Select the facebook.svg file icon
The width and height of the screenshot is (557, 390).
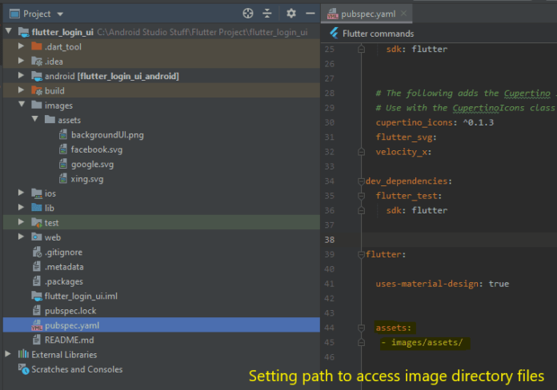click(x=63, y=149)
